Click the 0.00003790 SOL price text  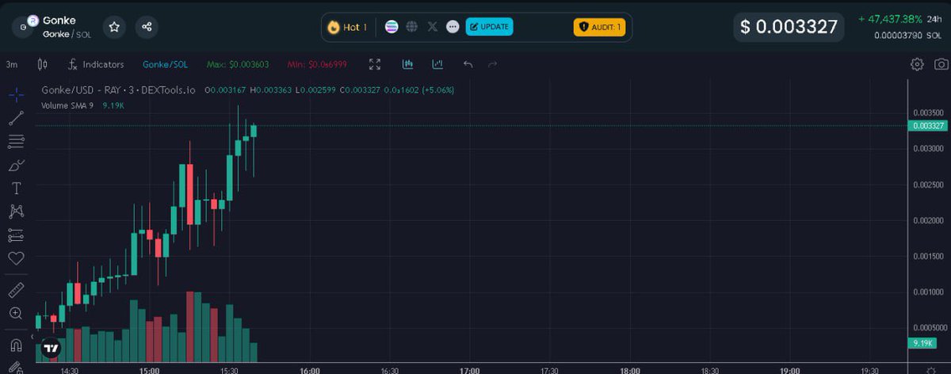pyautogui.click(x=908, y=35)
